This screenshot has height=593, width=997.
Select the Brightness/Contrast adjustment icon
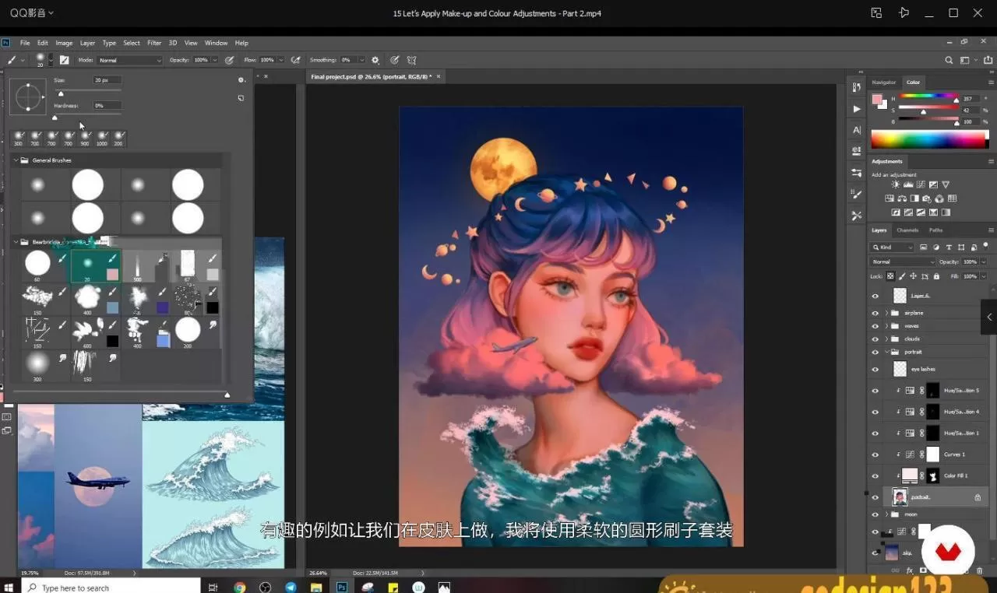896,184
